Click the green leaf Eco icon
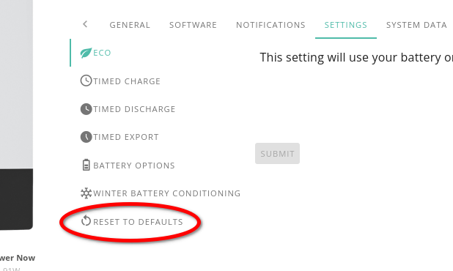This screenshot has width=453, height=271. click(86, 53)
